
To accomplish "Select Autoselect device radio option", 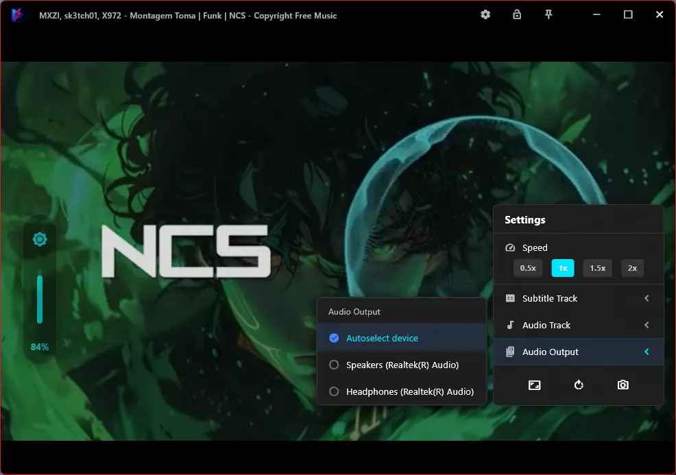I will point(401,339).
